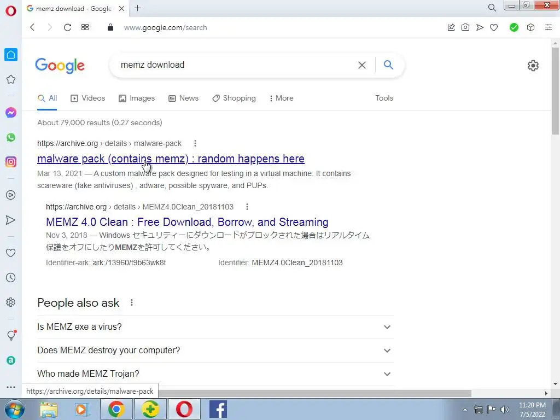Open 'MEMZ 4.0 Clean : Free Download' link

[187, 222]
